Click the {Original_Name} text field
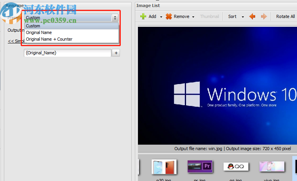Image resolution: width=297 pixels, height=181 pixels. 68,53
